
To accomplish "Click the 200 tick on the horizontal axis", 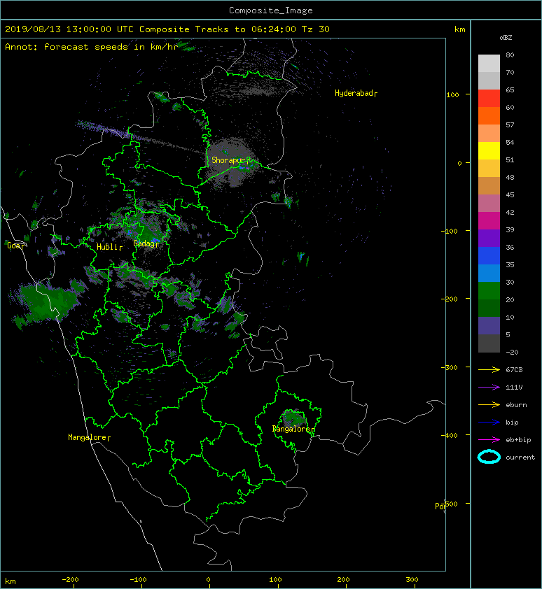I will [x=343, y=580].
